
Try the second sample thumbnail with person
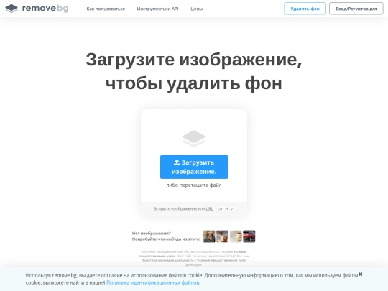point(223,236)
